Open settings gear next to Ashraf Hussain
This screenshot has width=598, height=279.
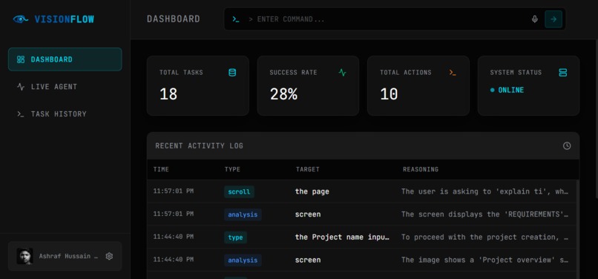click(109, 256)
